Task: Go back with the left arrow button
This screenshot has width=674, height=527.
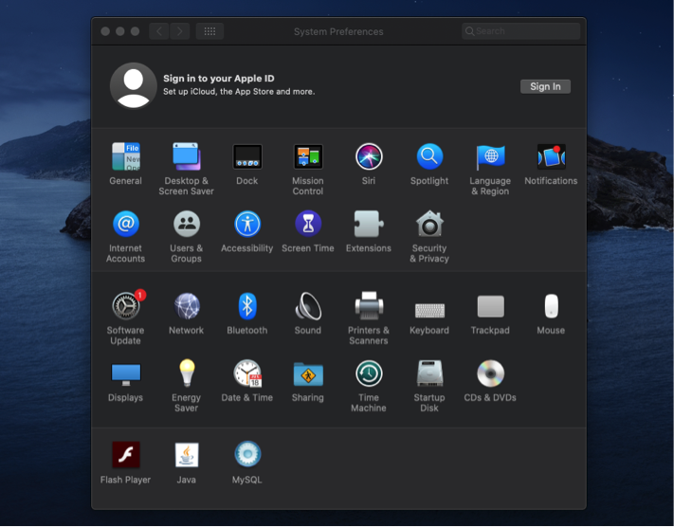Action: click(158, 31)
